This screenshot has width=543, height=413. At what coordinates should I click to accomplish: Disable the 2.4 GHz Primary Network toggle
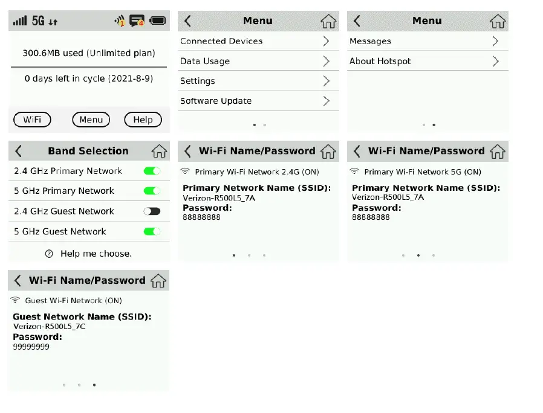click(x=152, y=171)
